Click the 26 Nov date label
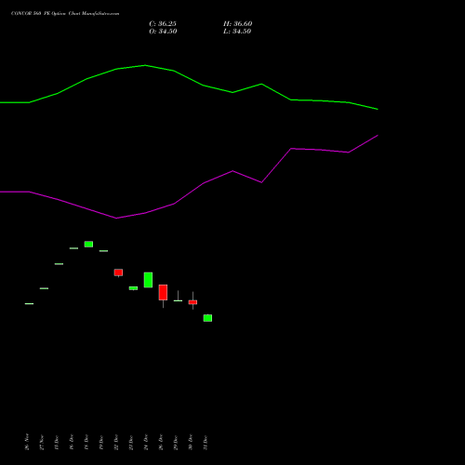The height and width of the screenshot is (465, 465). [x=27, y=442]
